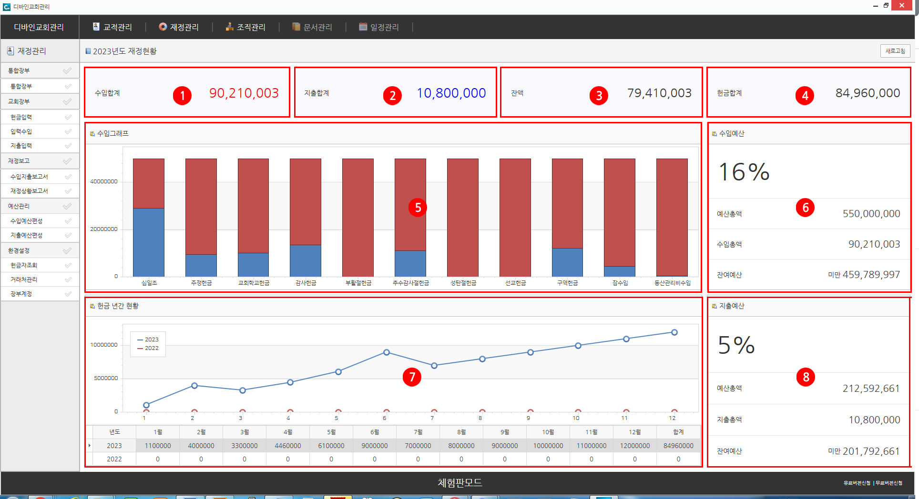Click the 재정관리 circular icon in top menu
The image size is (919, 499).
click(163, 27)
